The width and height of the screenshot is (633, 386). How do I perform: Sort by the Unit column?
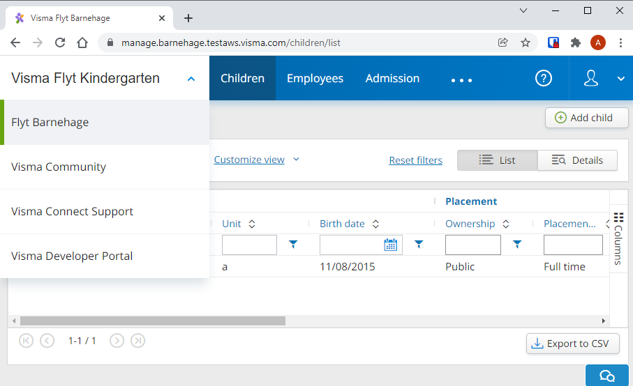click(252, 224)
